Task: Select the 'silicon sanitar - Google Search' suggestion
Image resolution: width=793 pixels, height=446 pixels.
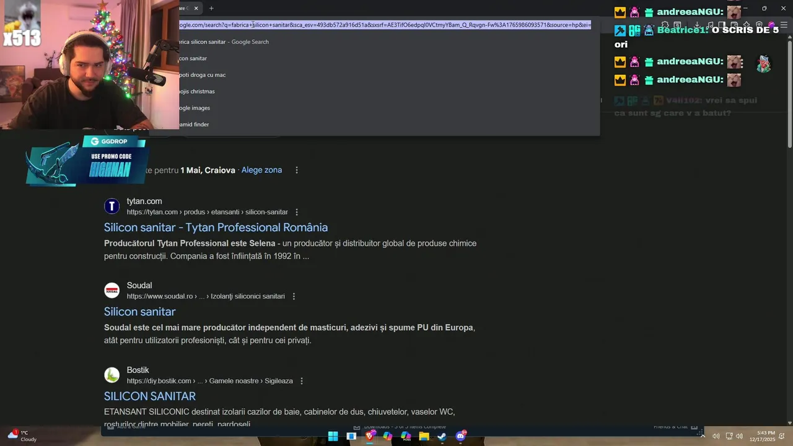Action: (389, 42)
